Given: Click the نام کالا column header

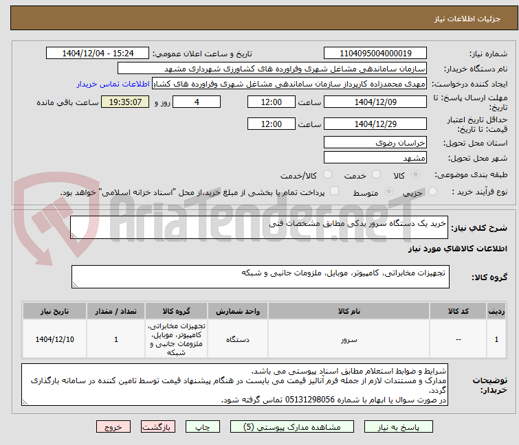Looking at the screenshot, I should 349,311.
